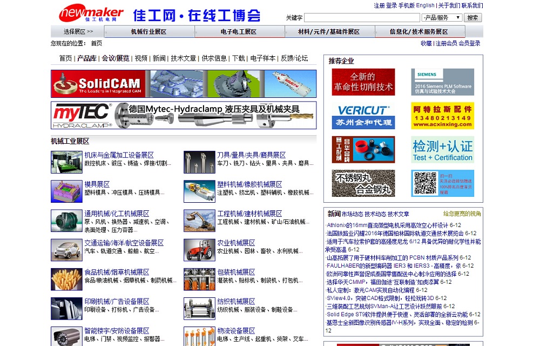Select the 材料/元件/基础件展区 tab
The width and height of the screenshot is (540, 346).
(329, 32)
